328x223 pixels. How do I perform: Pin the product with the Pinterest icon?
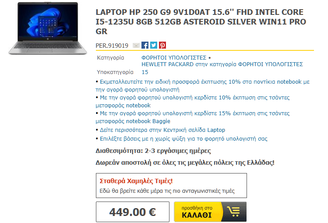(162, 45)
